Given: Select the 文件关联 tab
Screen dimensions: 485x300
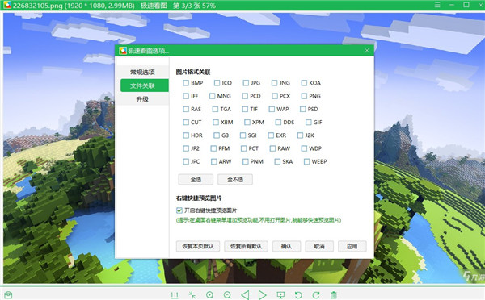Looking at the screenshot, I should [145, 85].
